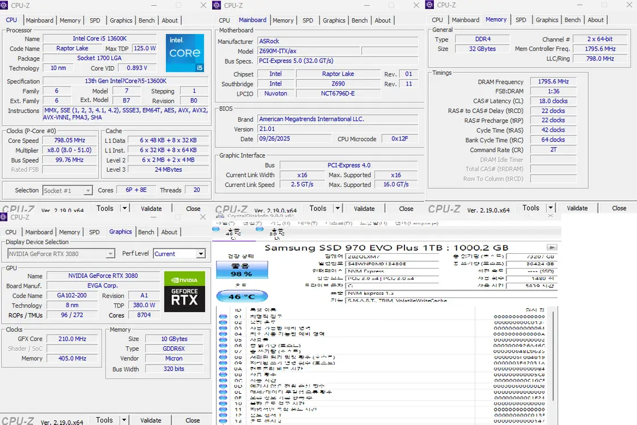The height and width of the screenshot is (425, 637).
Task: Open the Perf Level Current dropdown
Action: (201, 254)
